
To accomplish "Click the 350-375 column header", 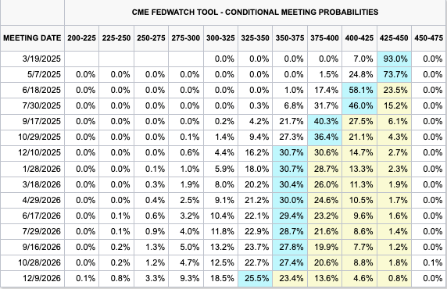I will tap(290, 38).
